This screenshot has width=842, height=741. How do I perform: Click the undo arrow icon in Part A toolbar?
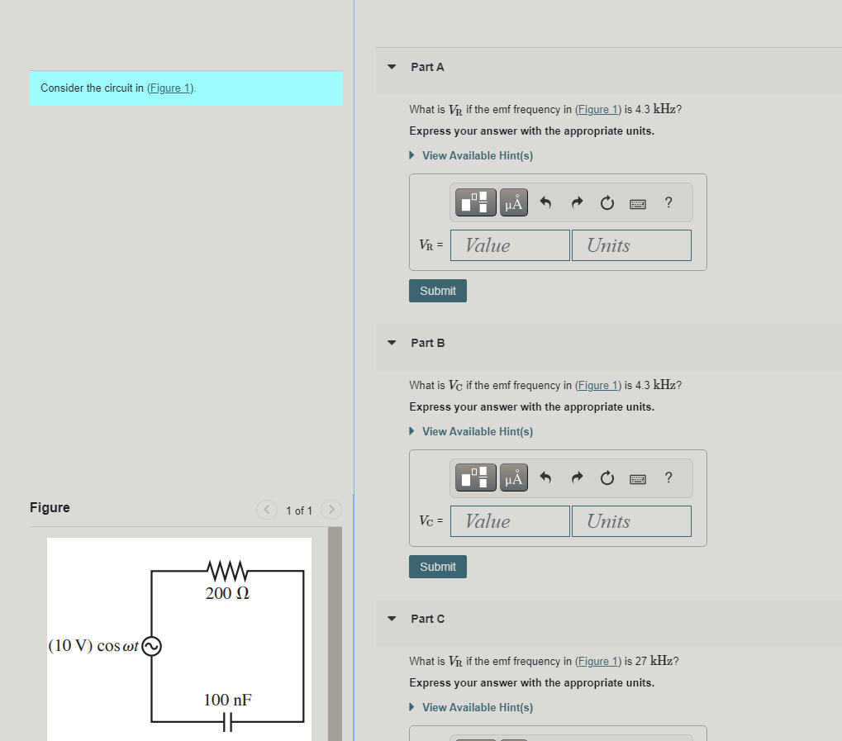click(x=545, y=202)
